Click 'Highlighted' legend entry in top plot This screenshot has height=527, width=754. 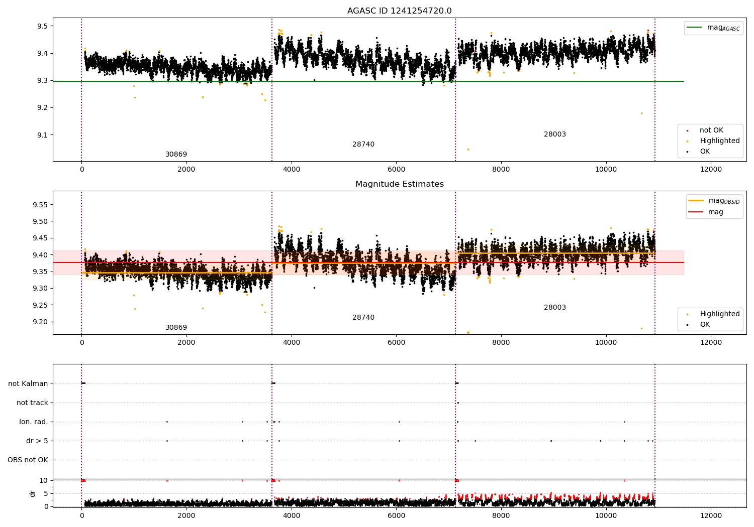(713, 141)
